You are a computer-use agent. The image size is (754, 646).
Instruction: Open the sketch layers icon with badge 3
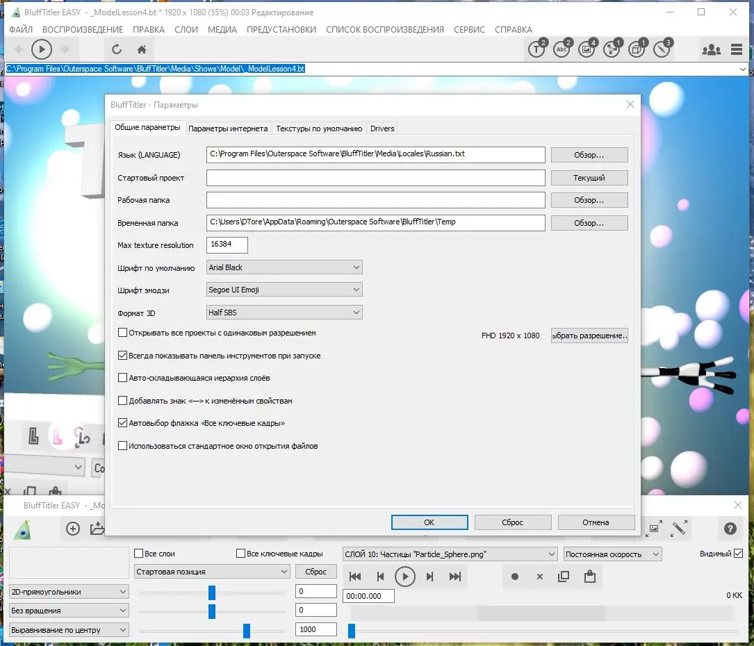(662, 51)
